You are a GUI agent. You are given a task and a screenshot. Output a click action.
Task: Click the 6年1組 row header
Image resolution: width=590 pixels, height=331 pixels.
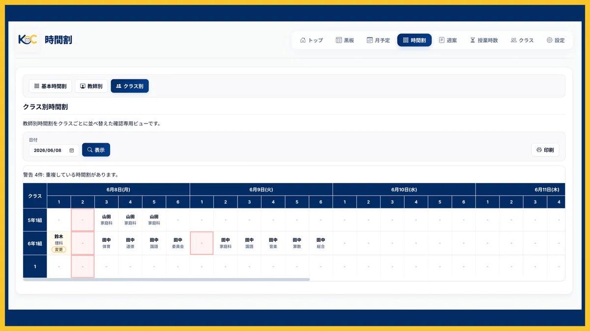(35, 243)
